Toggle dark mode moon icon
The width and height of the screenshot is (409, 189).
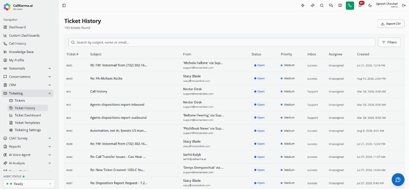pyautogui.click(x=370, y=6)
